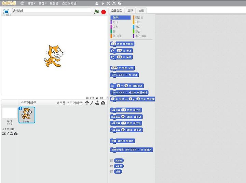Open the 편집 menu

pos(42,3)
